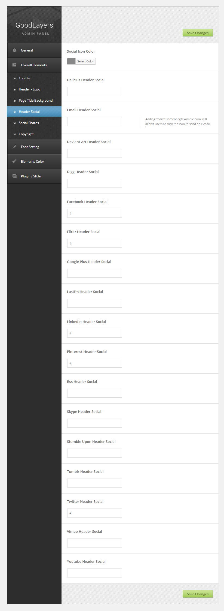This screenshot has width=224, height=611.
Task: Click the Twitter Header Social input field
Action: (94, 513)
